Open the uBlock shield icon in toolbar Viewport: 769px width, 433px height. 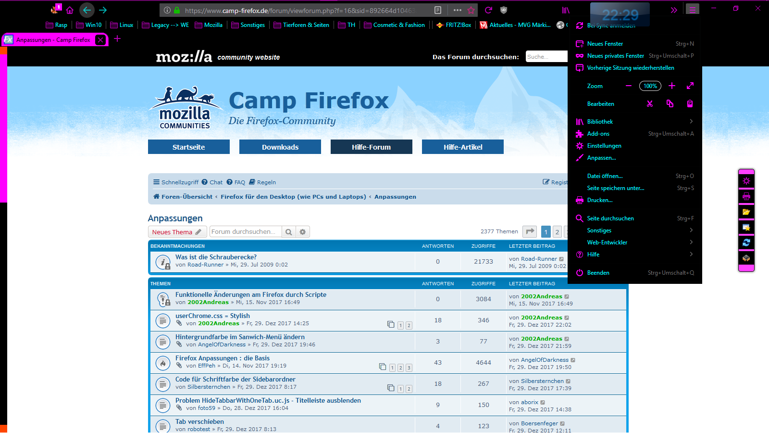click(504, 10)
